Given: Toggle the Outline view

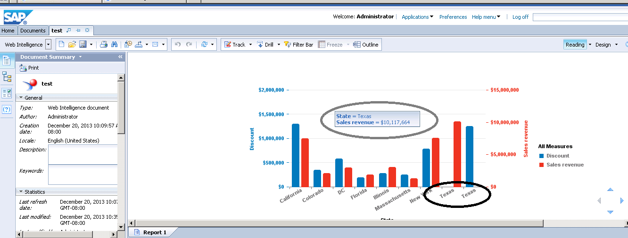Looking at the screenshot, I should point(365,45).
